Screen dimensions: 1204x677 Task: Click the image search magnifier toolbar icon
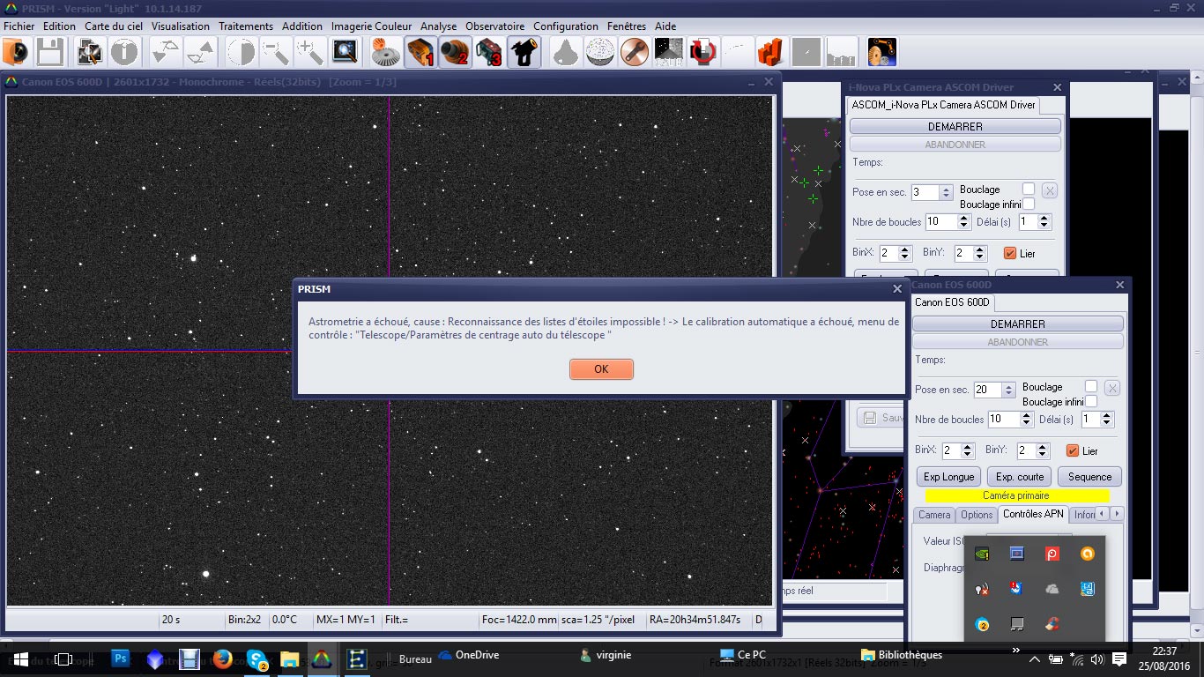345,53
